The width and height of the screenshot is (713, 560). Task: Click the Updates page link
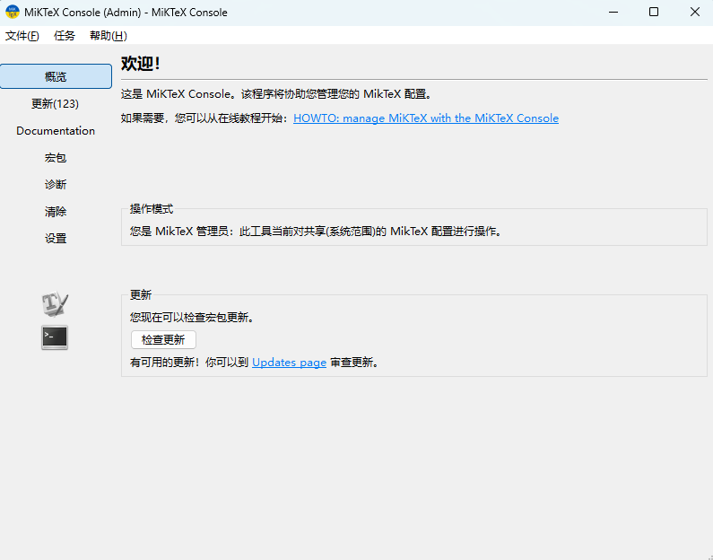(x=289, y=363)
